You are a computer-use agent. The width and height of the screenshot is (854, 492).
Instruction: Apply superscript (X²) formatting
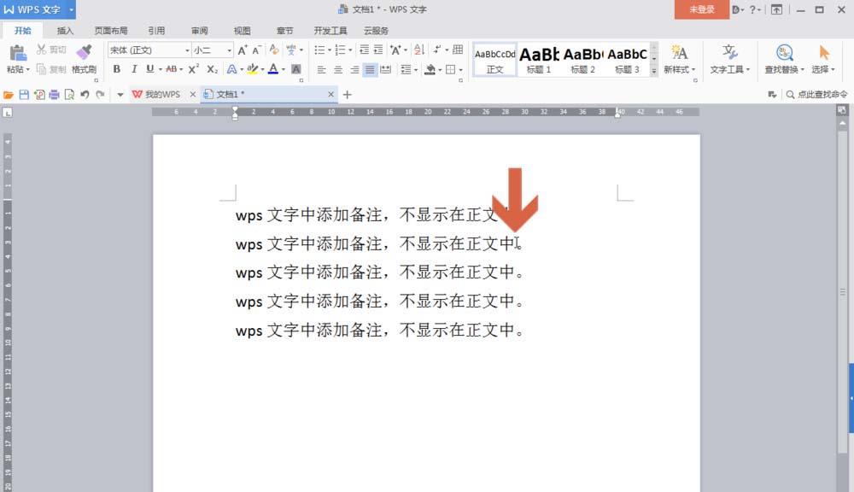click(x=192, y=69)
